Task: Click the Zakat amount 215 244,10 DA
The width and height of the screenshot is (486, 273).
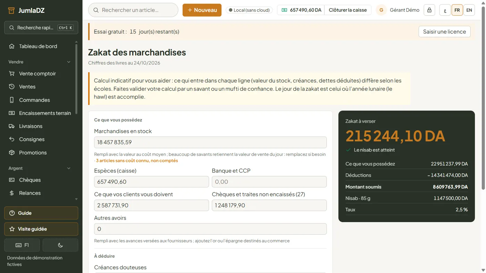Action: tap(395, 136)
